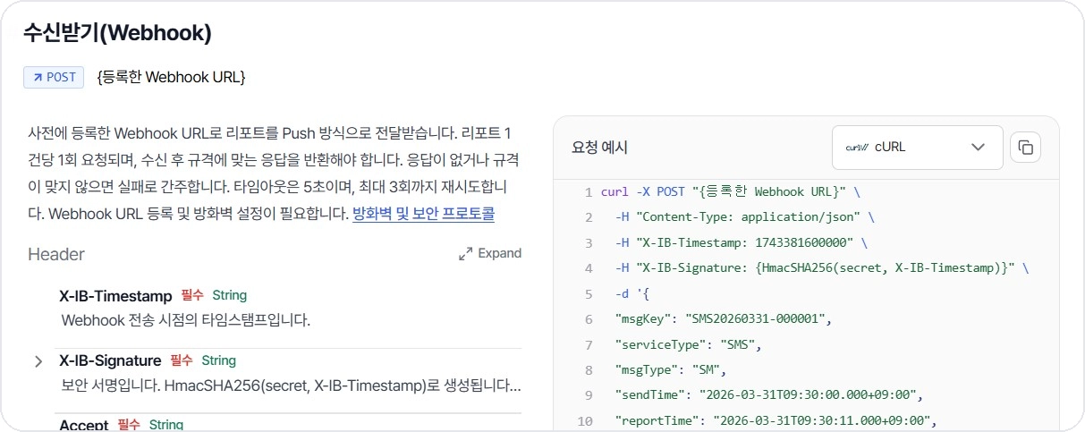Expand the X-IB-Signature parameter chevron
The image size is (1085, 432).
pyautogui.click(x=38, y=361)
